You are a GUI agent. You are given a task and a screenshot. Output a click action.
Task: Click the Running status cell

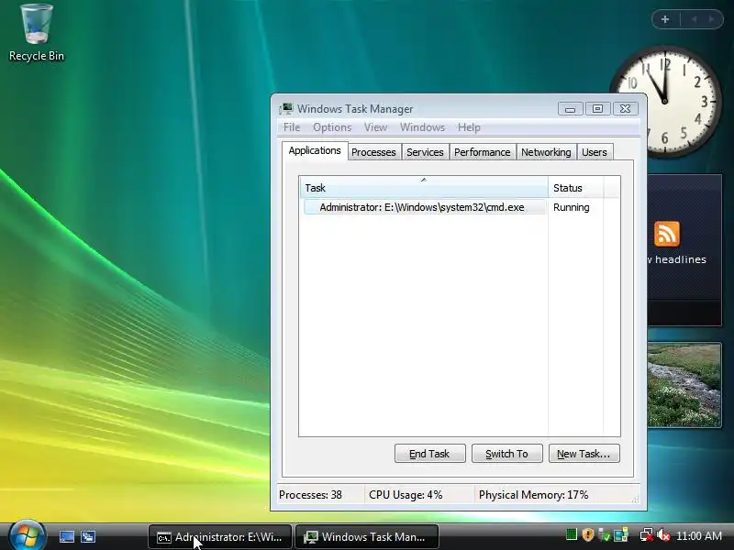571,207
